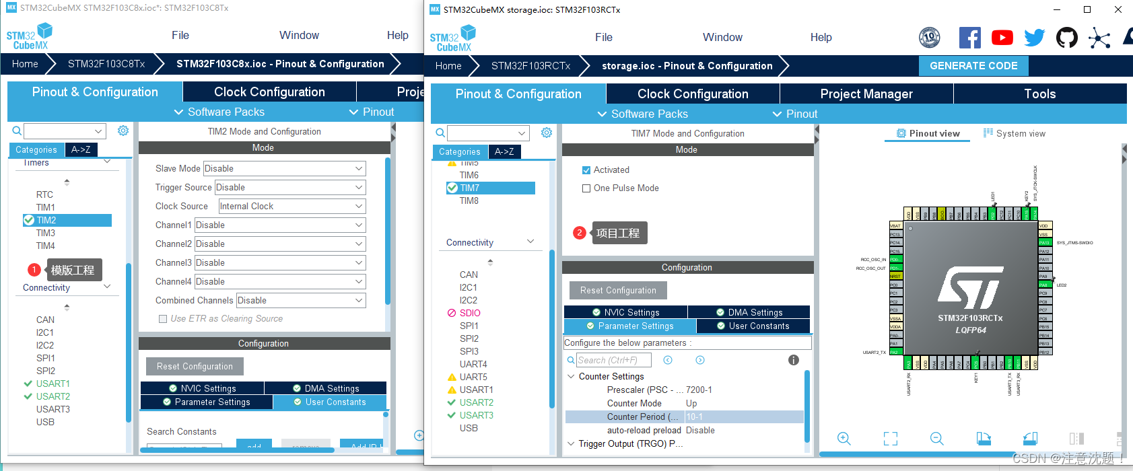This screenshot has height=471, width=1133.
Task: Open settings gear in storage.ioc categories panel
Action: tap(547, 133)
